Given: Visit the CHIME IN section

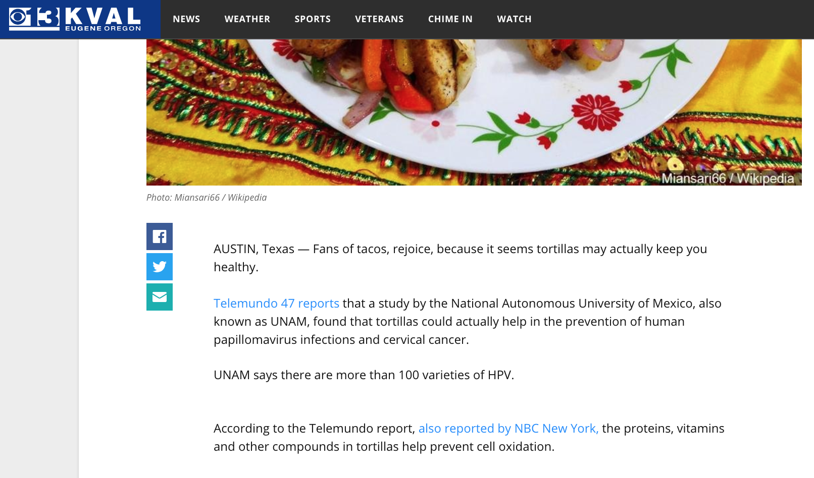Looking at the screenshot, I should pos(450,19).
